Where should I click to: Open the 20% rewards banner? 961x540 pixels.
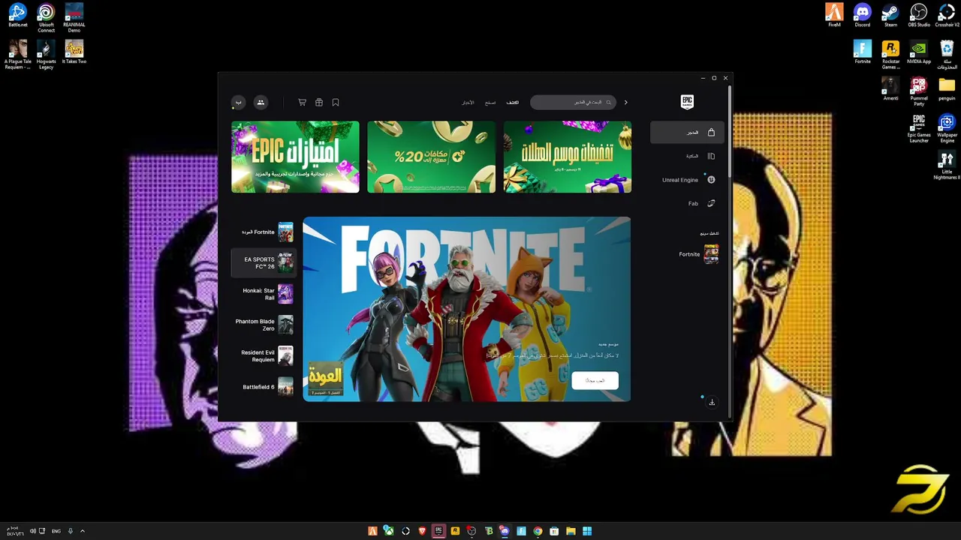(432, 157)
